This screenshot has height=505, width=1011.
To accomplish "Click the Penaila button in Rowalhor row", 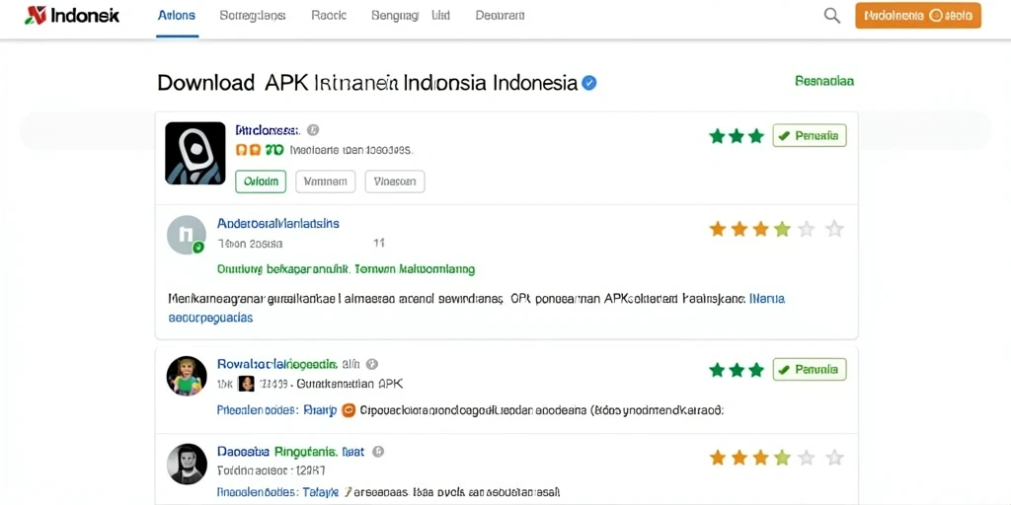I will pos(810,369).
